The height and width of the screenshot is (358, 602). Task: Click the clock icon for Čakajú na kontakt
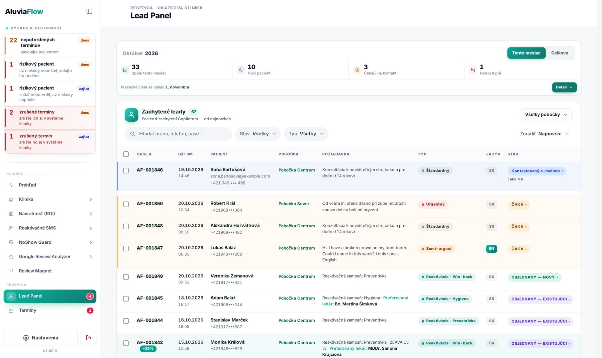357,70
